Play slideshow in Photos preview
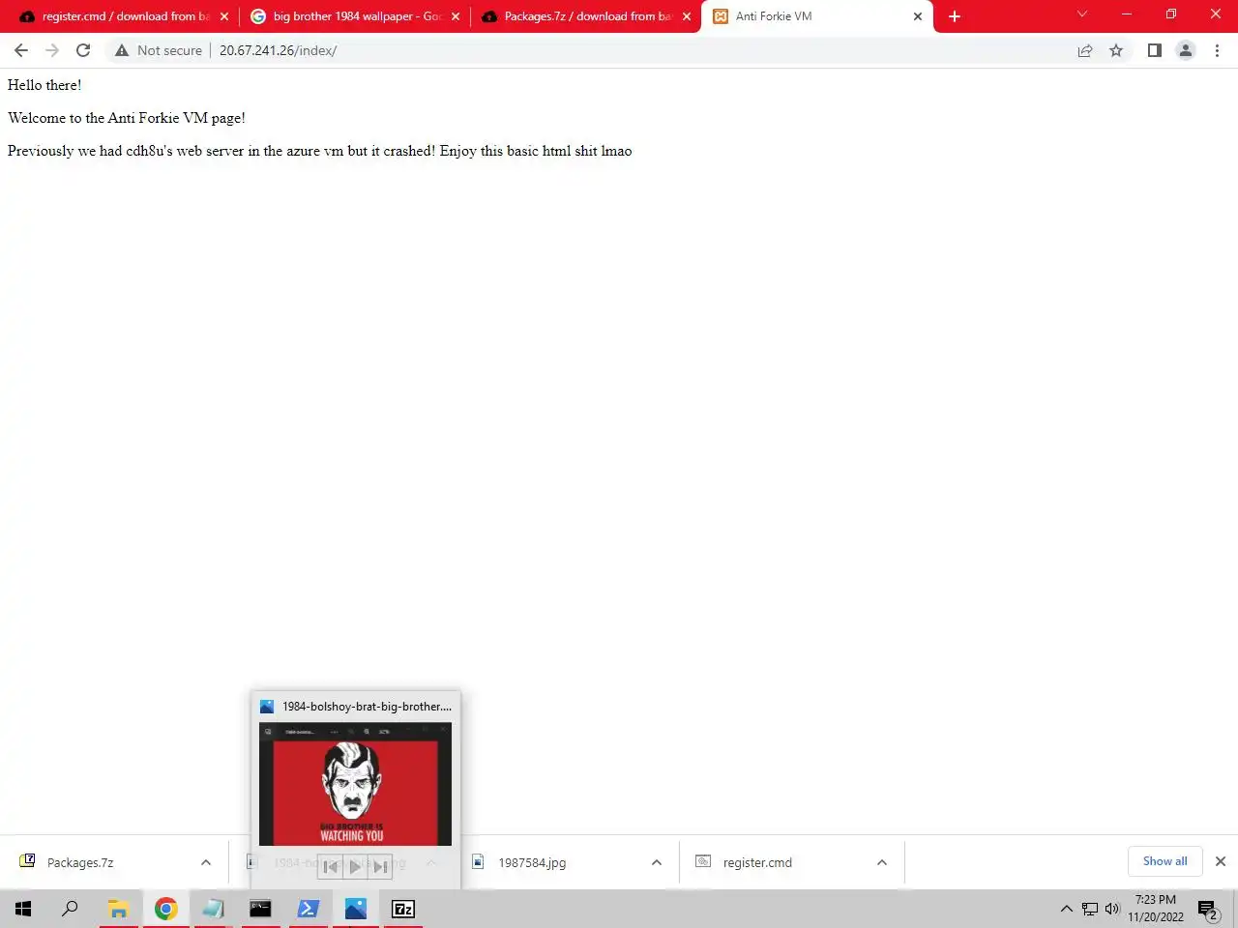Image resolution: width=1238 pixels, height=928 pixels. tap(355, 866)
